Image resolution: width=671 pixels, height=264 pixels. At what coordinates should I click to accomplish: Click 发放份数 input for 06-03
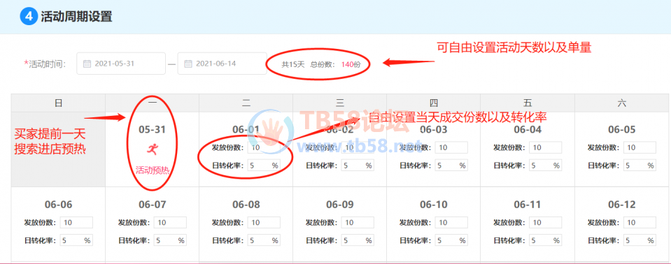pyautogui.click(x=451, y=148)
